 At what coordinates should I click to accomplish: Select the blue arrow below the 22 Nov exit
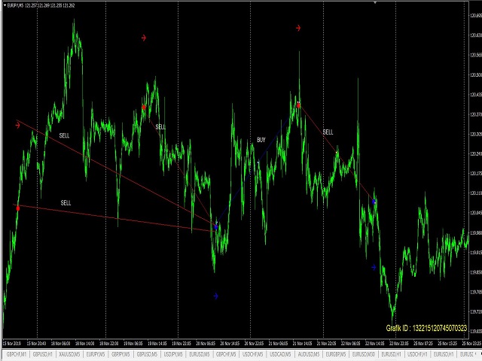pyautogui.click(x=374, y=268)
